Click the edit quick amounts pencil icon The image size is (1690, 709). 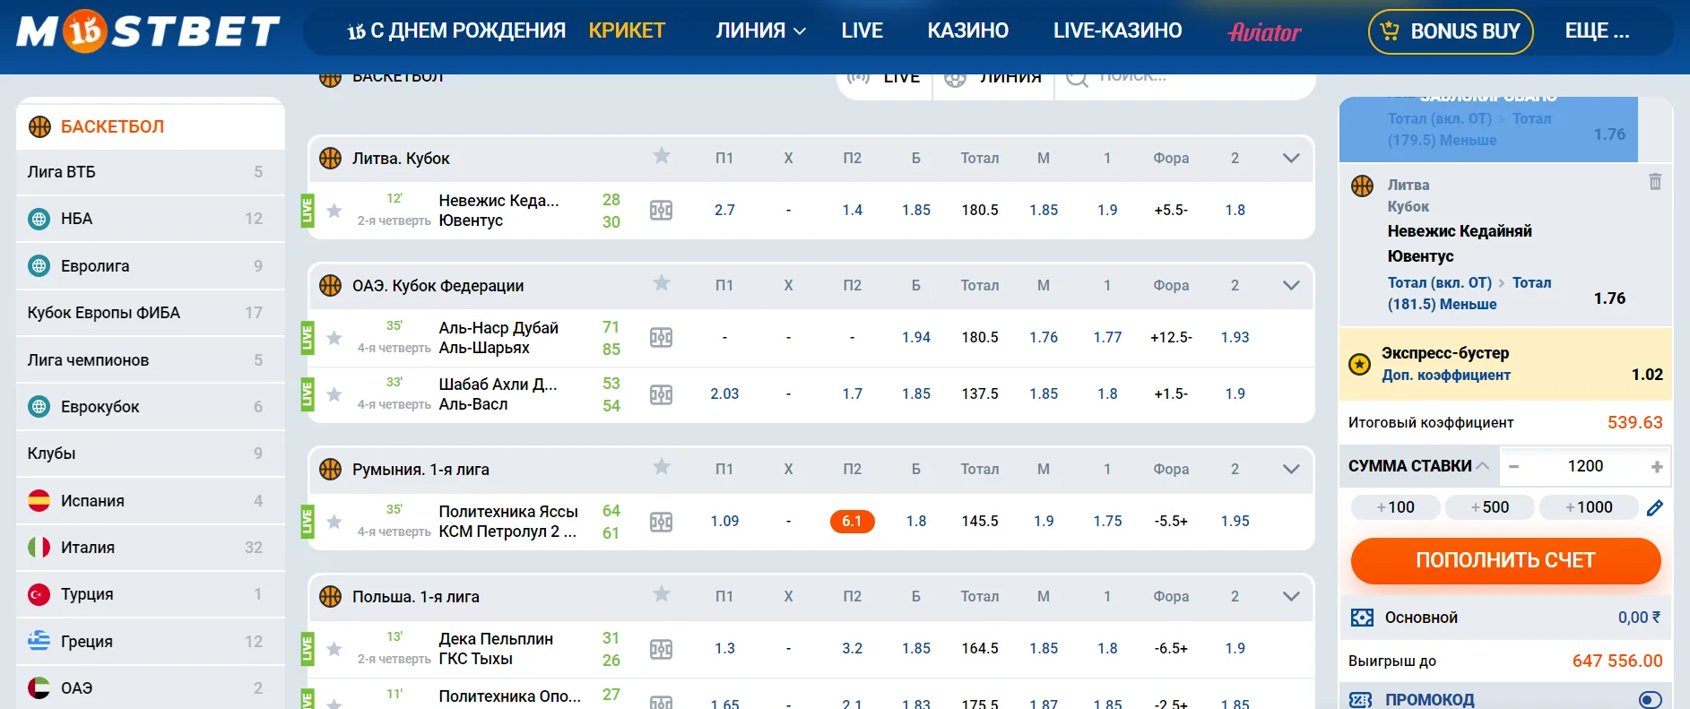point(1655,508)
